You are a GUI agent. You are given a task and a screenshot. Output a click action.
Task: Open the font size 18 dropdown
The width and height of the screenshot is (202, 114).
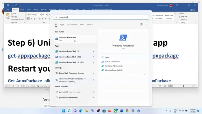(x=46, y=15)
